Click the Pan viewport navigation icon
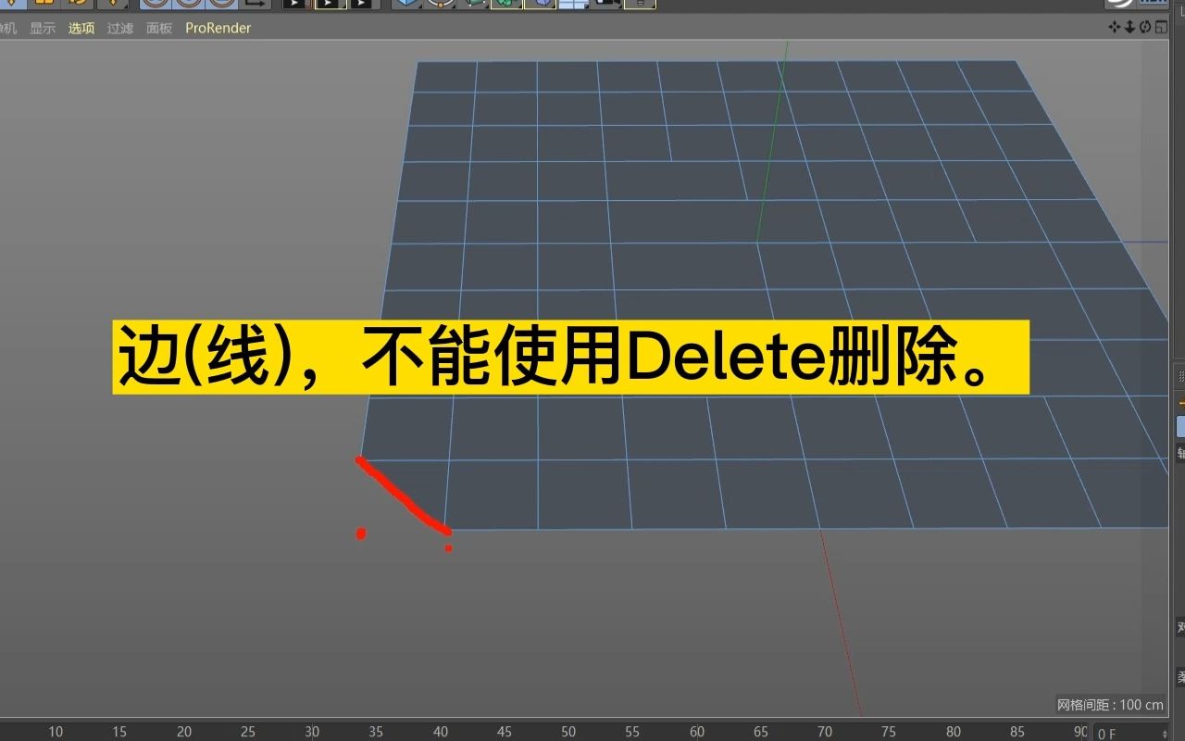 pyautogui.click(x=1115, y=27)
